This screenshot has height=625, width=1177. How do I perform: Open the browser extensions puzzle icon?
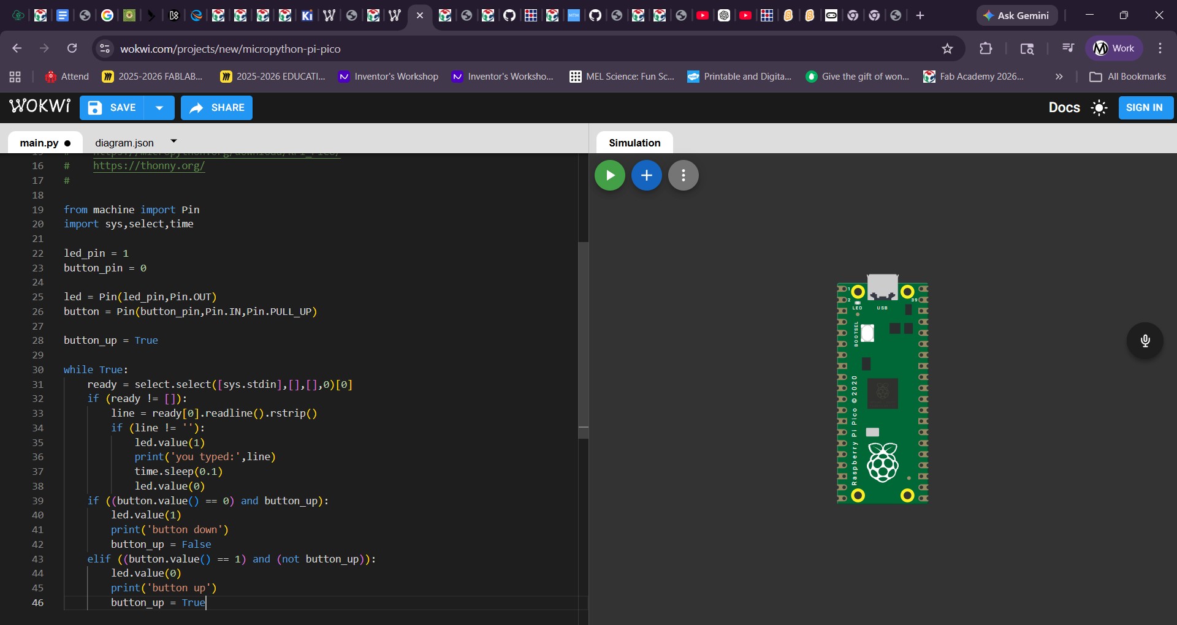click(x=986, y=48)
